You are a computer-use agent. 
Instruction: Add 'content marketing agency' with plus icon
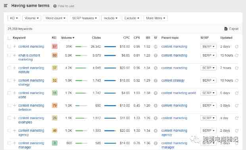point(14,131)
